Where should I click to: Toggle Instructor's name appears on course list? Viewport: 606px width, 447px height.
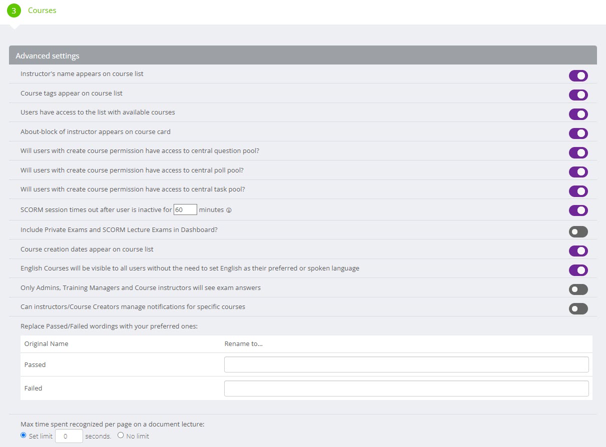pos(578,76)
